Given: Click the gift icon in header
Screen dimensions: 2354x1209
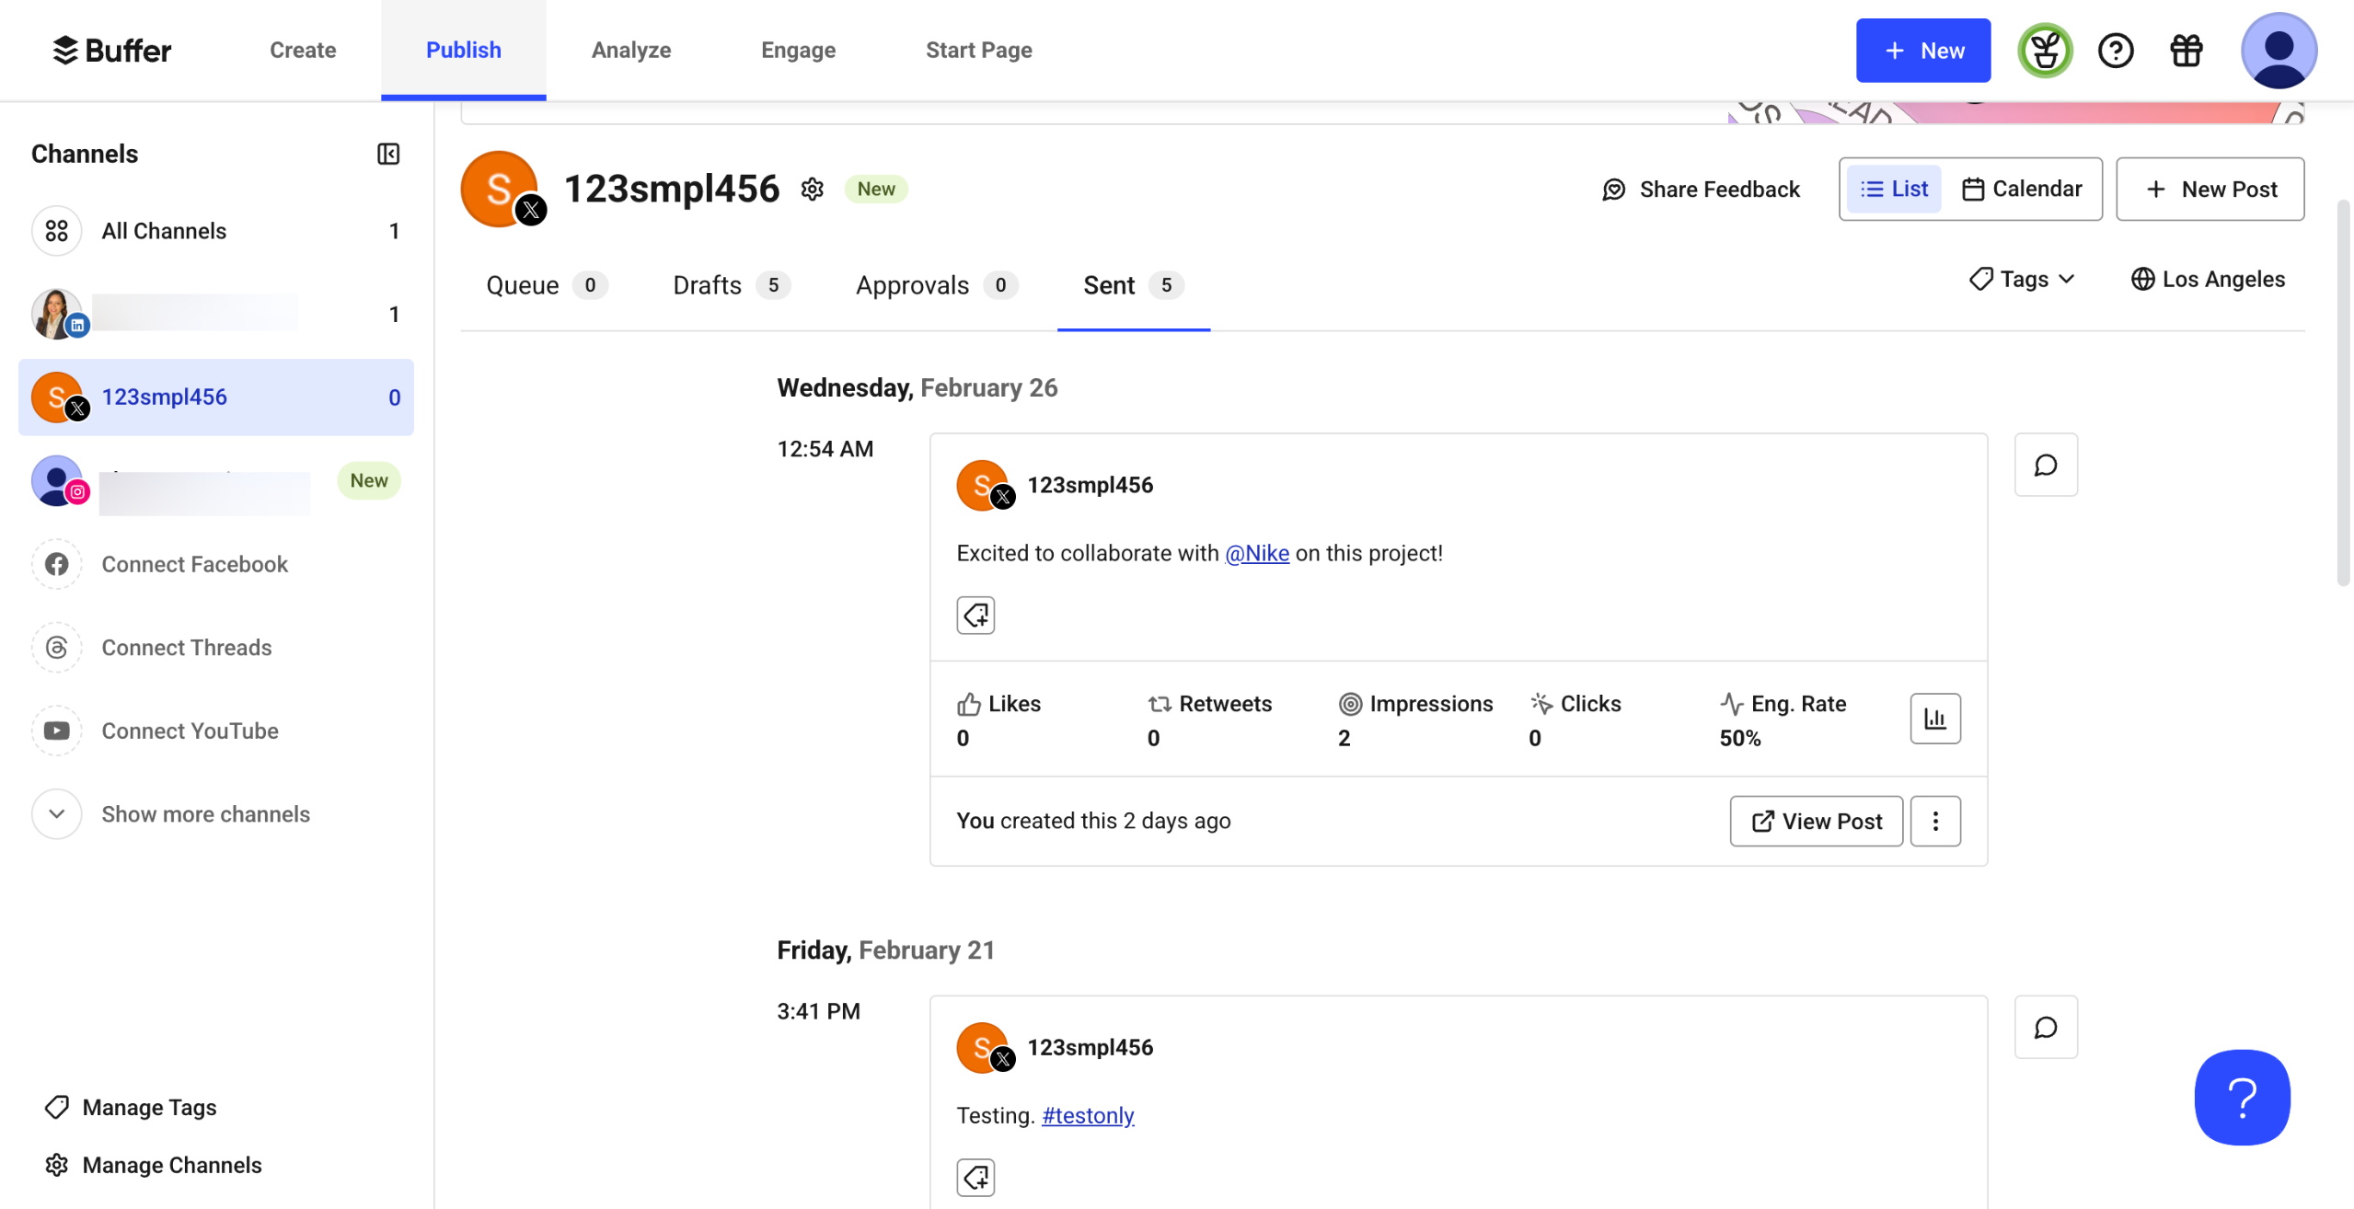Looking at the screenshot, I should [x=2186, y=51].
